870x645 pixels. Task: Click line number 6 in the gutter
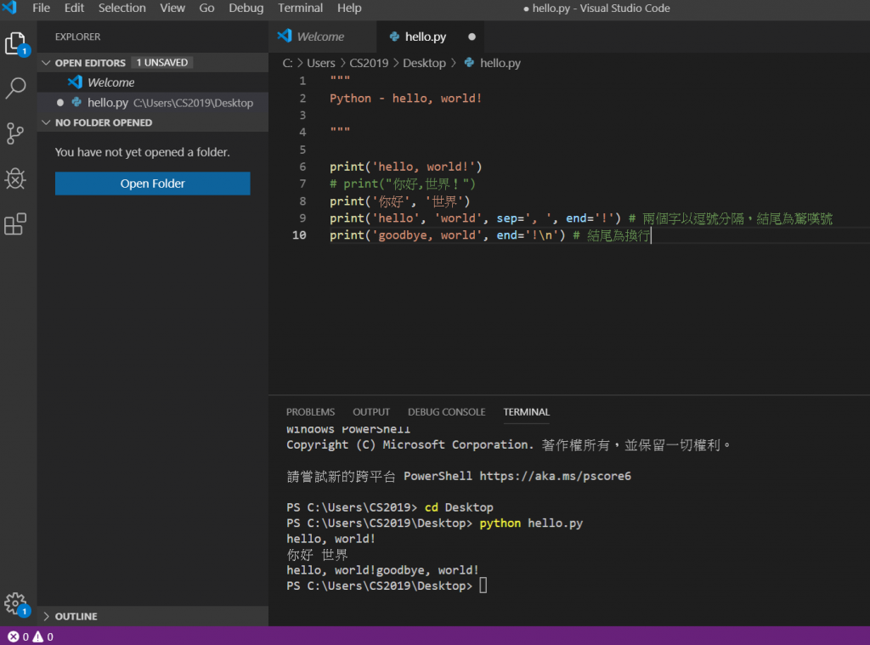click(x=302, y=167)
